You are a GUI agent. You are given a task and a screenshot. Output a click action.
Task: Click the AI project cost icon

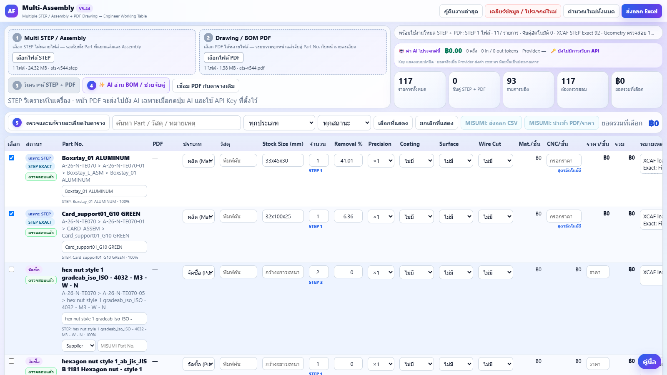coord(401,51)
